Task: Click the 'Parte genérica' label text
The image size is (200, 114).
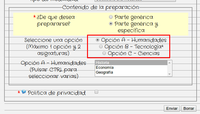Action: point(134,17)
